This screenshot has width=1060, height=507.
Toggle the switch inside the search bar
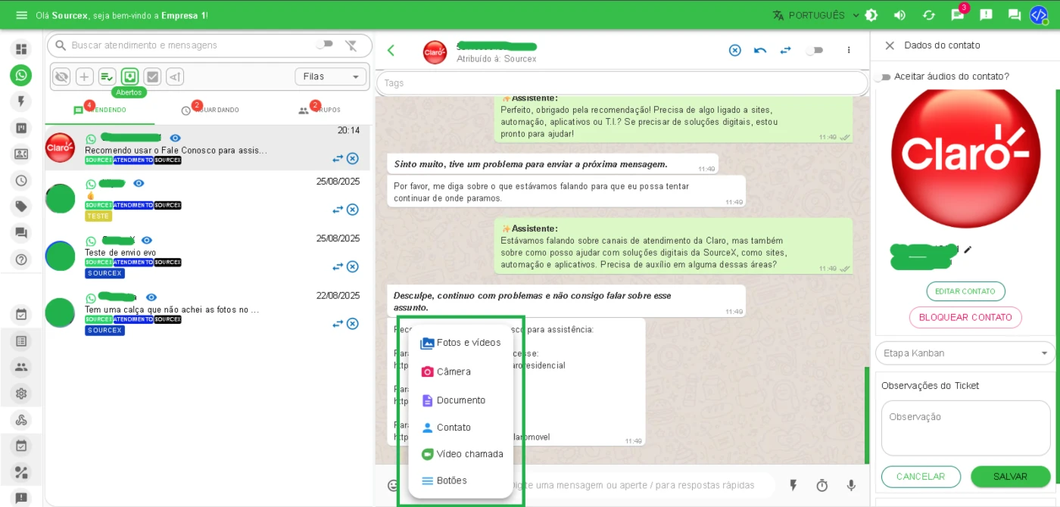click(x=325, y=45)
